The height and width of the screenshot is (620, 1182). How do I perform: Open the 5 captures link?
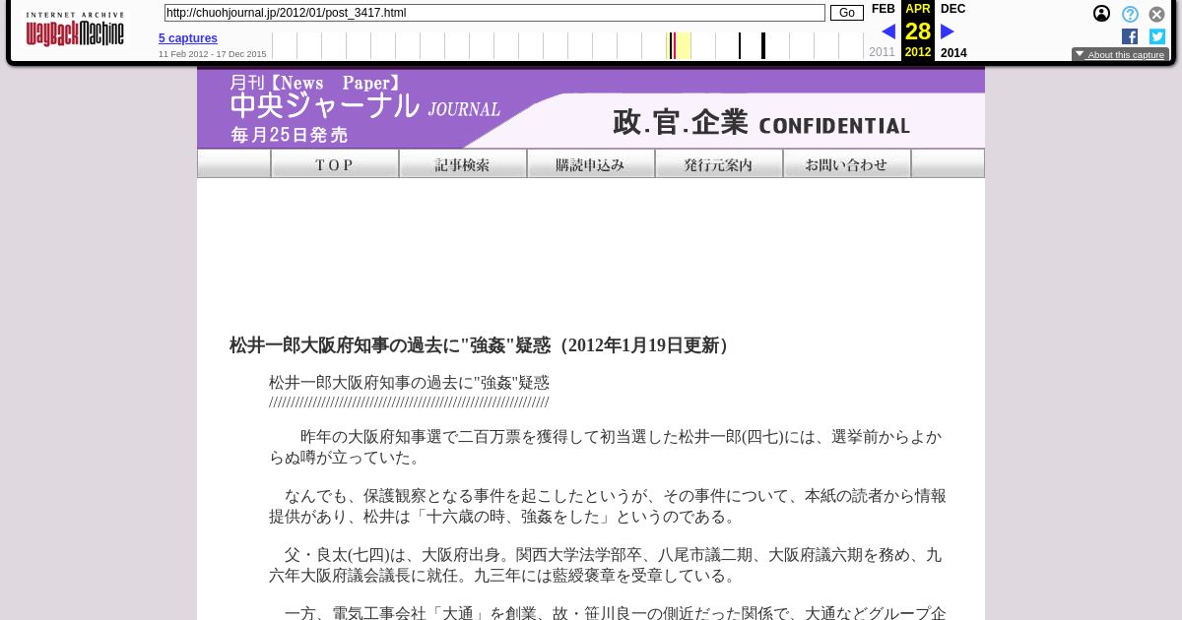click(x=188, y=38)
